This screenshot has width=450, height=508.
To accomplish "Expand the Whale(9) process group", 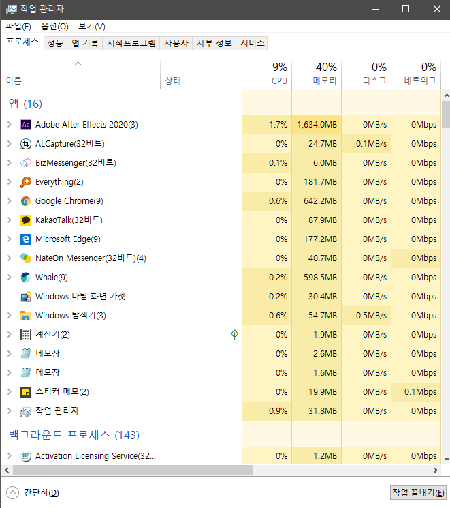I will [10, 278].
